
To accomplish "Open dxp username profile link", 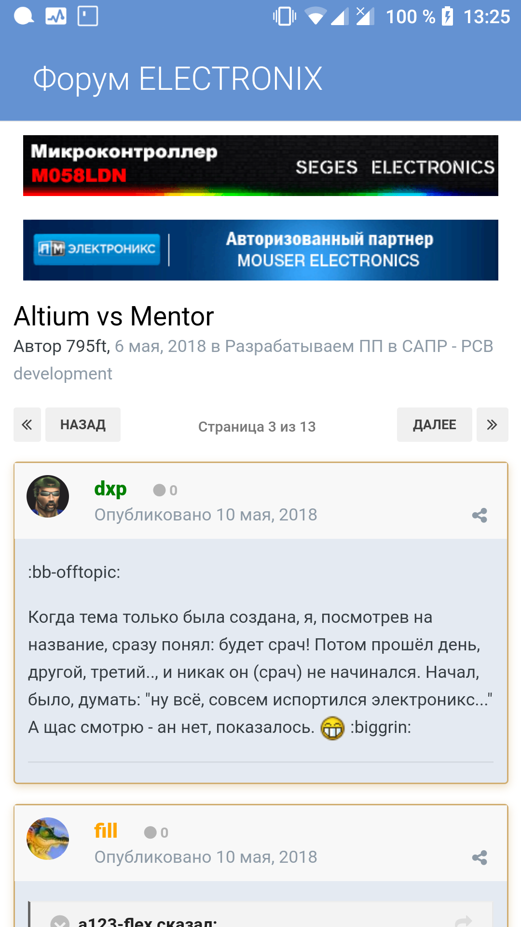I will pyautogui.click(x=110, y=489).
